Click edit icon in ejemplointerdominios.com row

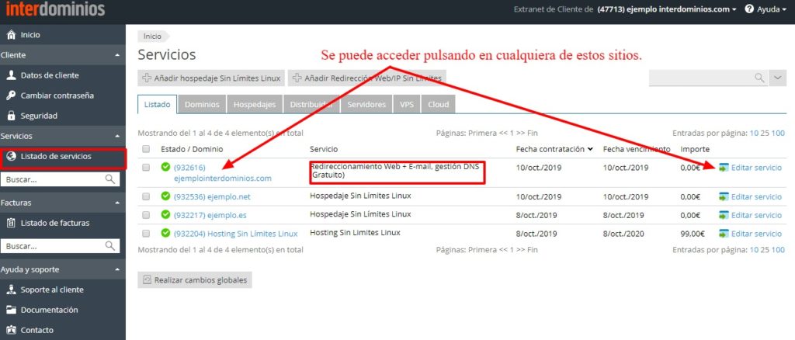(724, 167)
